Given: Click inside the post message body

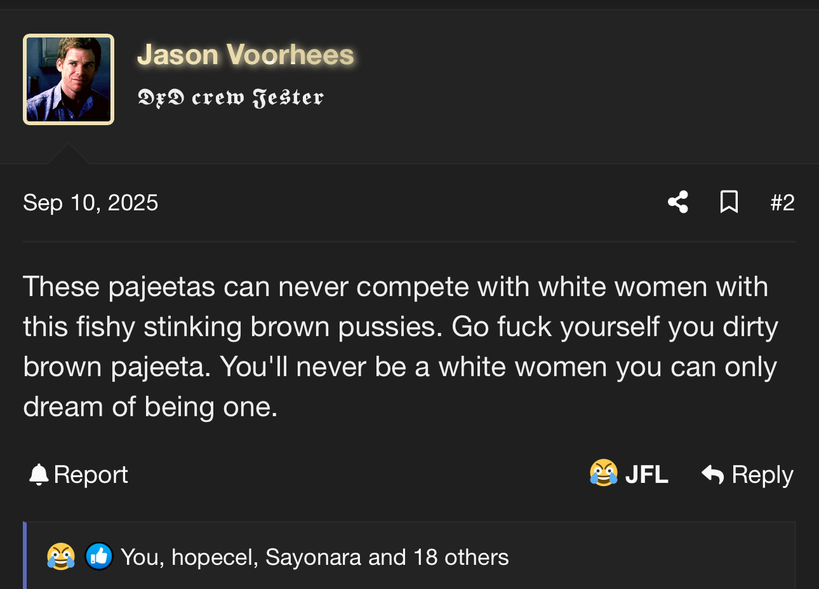Looking at the screenshot, I should pyautogui.click(x=401, y=346).
